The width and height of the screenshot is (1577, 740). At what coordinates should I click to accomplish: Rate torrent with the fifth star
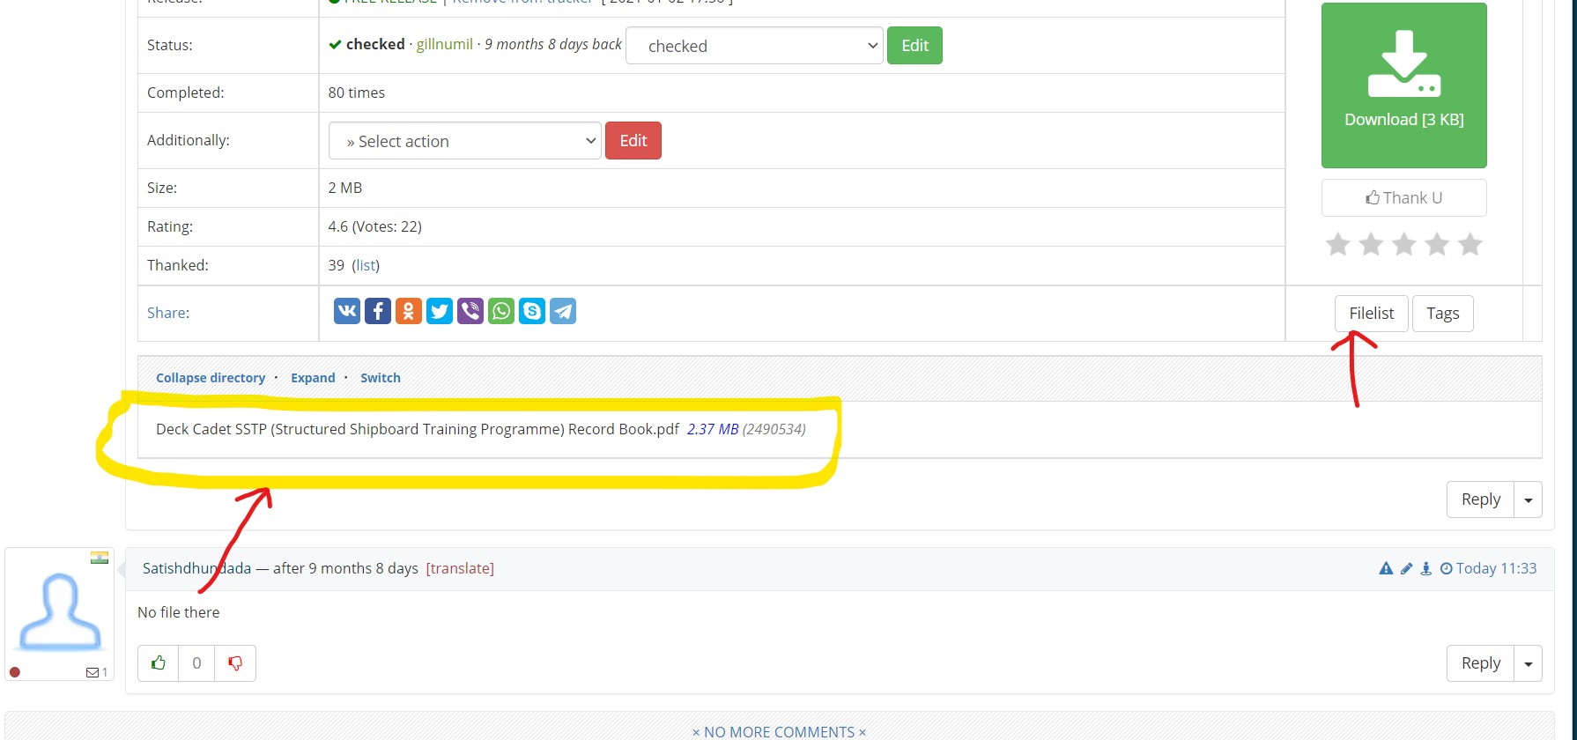click(x=1470, y=244)
